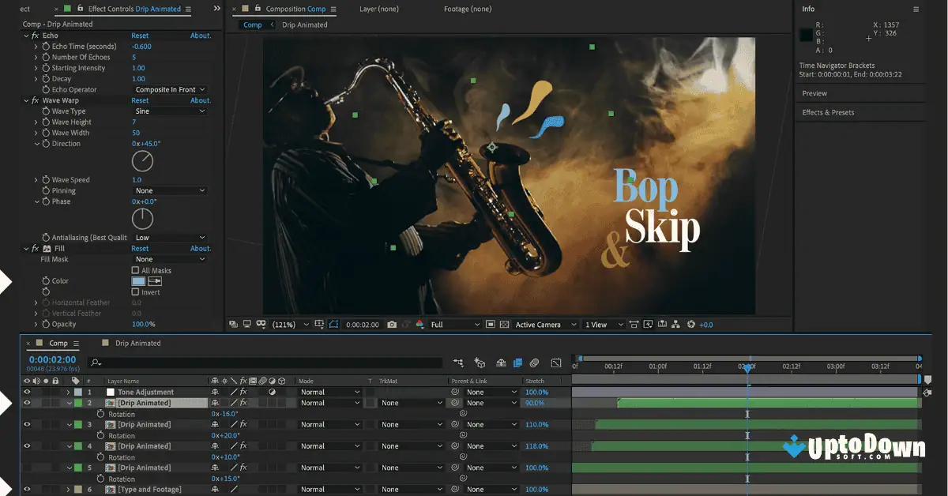Expand the Wave Speed property

(x=36, y=179)
